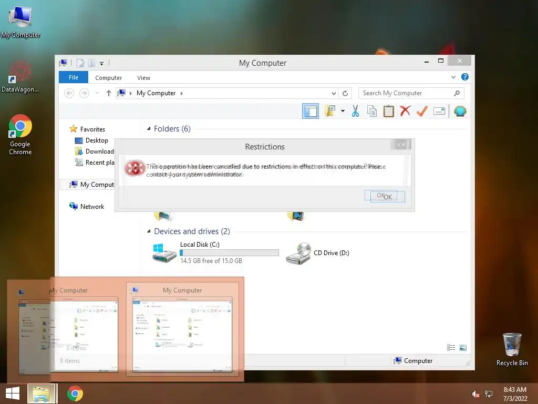Image resolution: width=538 pixels, height=404 pixels.
Task: Select DataWagon desktop shortcut
Action: pyautogui.click(x=20, y=76)
